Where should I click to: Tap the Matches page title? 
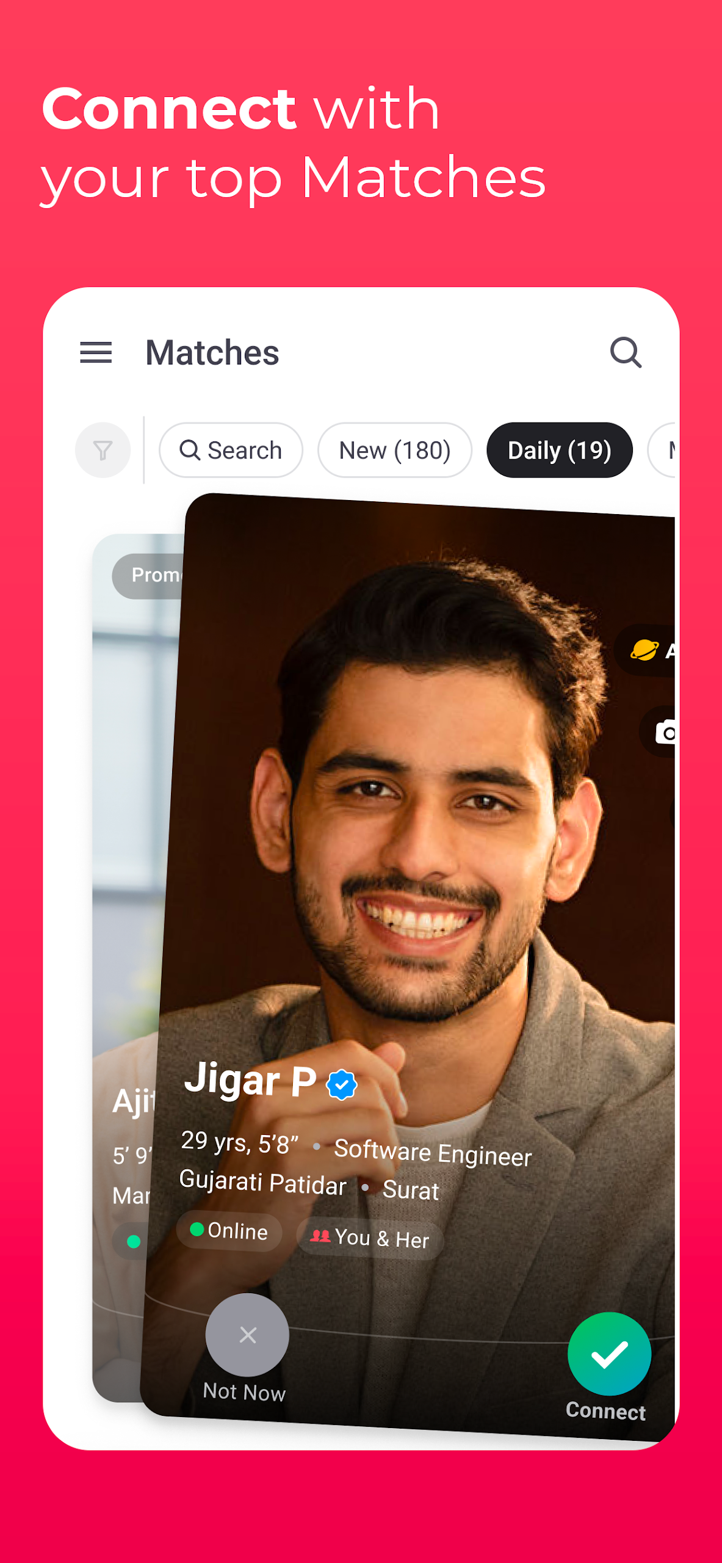[212, 352]
